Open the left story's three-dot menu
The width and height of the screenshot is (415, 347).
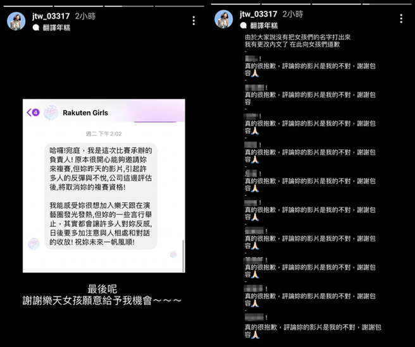(x=194, y=21)
